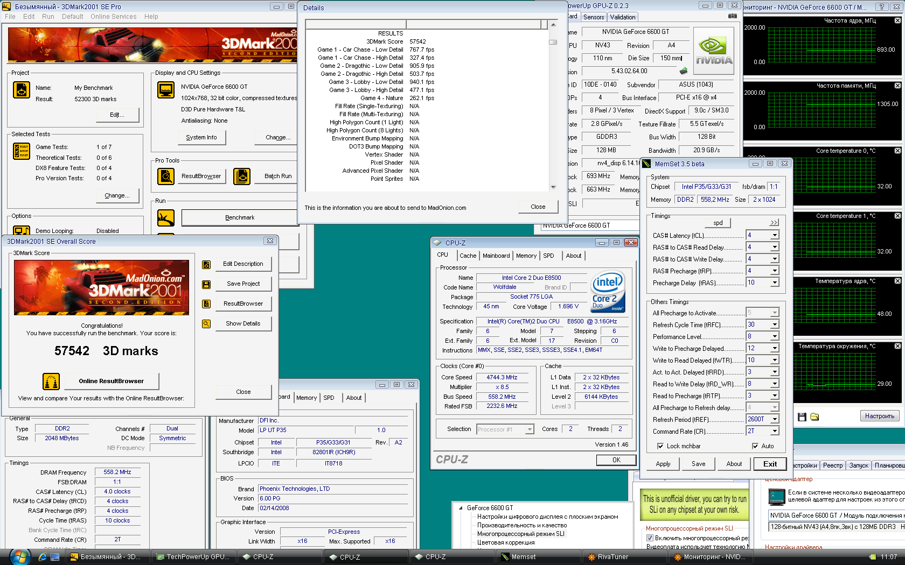This screenshot has height=565, width=905.
Task: Click the Intel Core 2 Duo logo in CPU-Z
Action: pyautogui.click(x=608, y=292)
